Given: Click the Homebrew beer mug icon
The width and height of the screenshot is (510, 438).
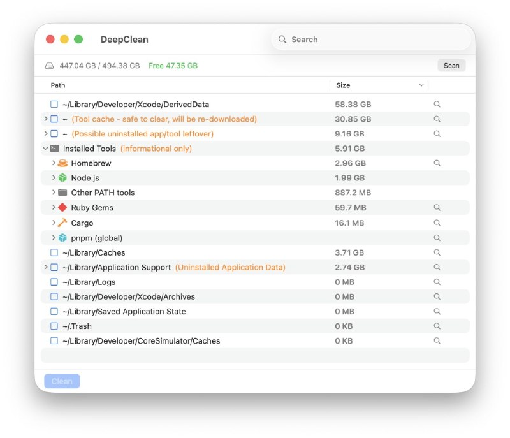Looking at the screenshot, I should pyautogui.click(x=62, y=163).
